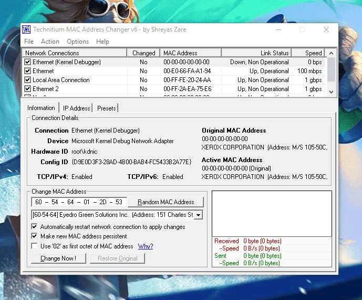Minimize the Technitium window

(x=278, y=29)
